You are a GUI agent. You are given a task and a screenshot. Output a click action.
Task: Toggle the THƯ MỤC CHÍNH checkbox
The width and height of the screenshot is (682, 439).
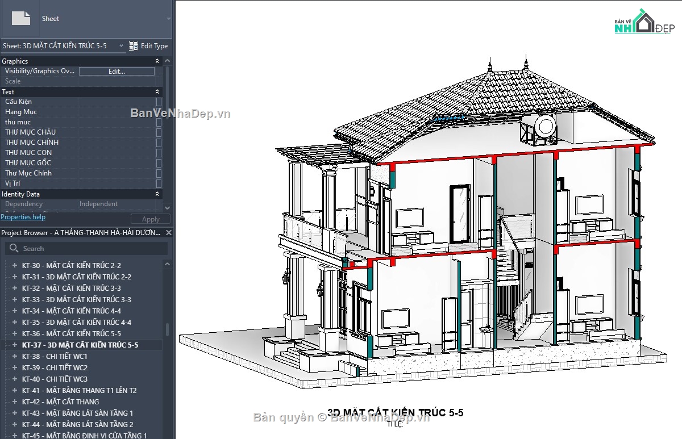159,143
